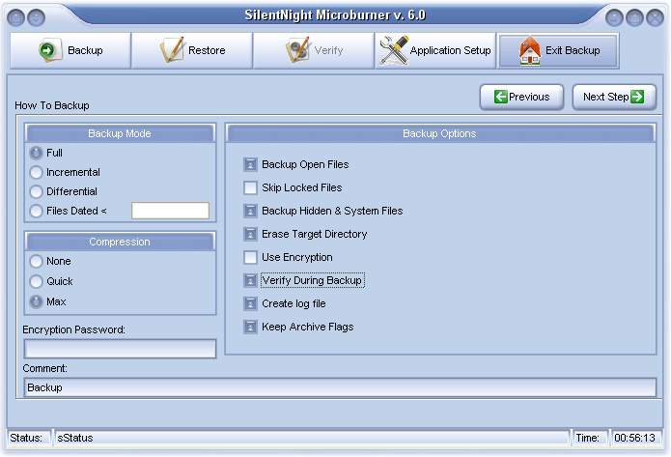This screenshot has height=457, width=671.
Task: Click the green arrow Backup icon
Action: pos(49,50)
